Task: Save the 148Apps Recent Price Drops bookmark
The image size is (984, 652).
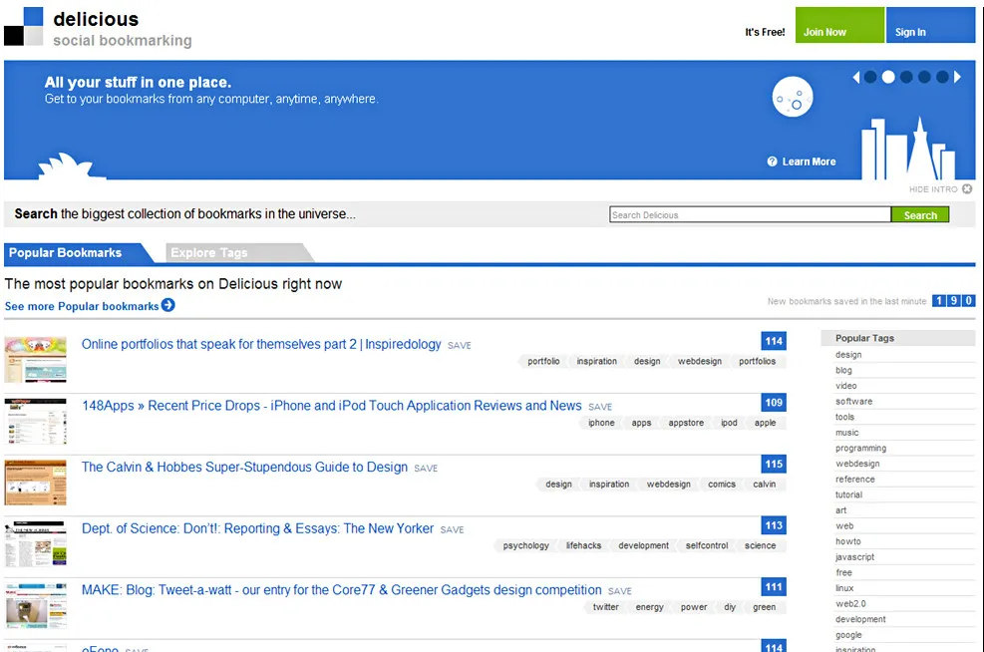Action: point(600,407)
